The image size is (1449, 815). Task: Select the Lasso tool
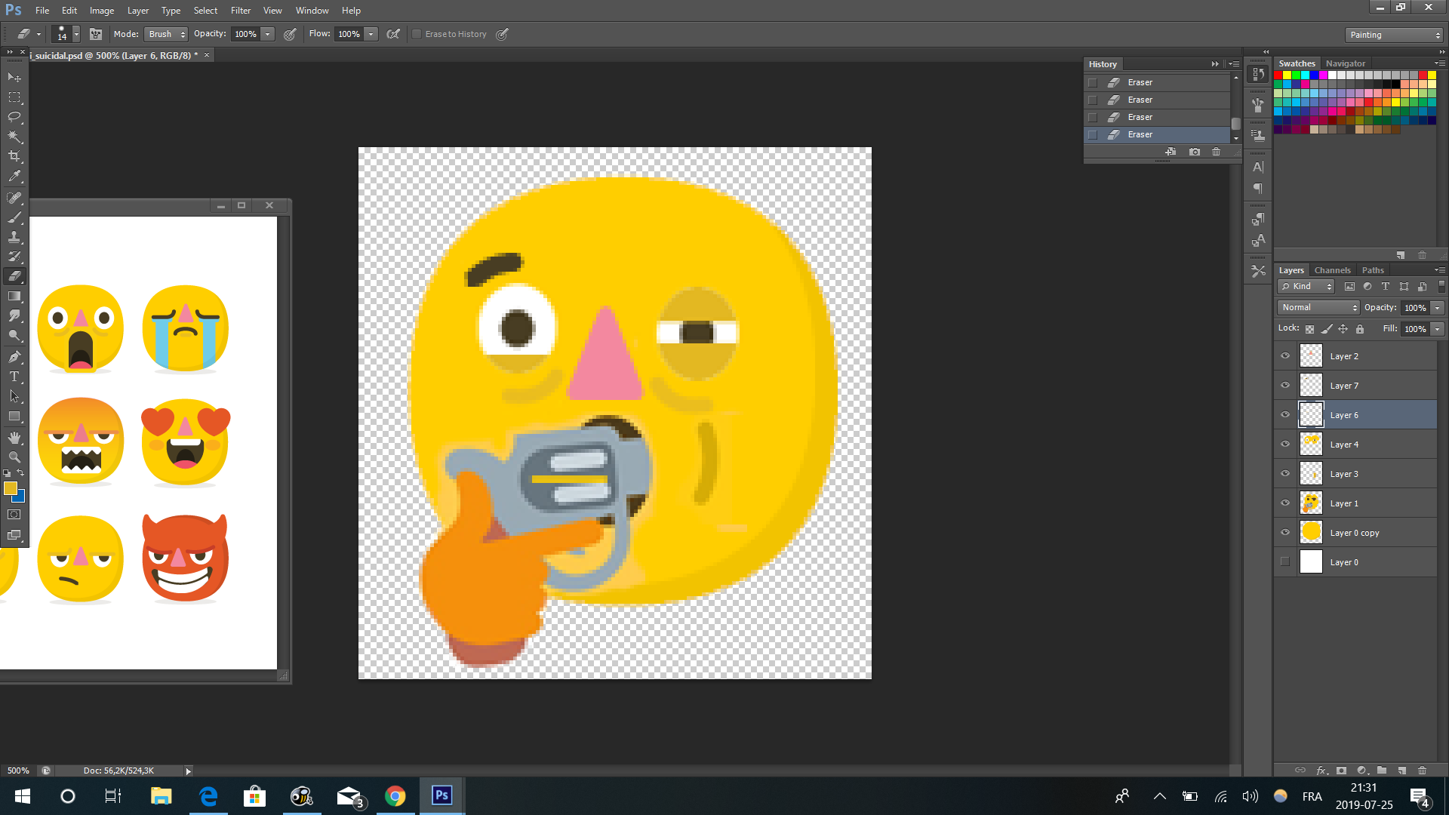14,117
